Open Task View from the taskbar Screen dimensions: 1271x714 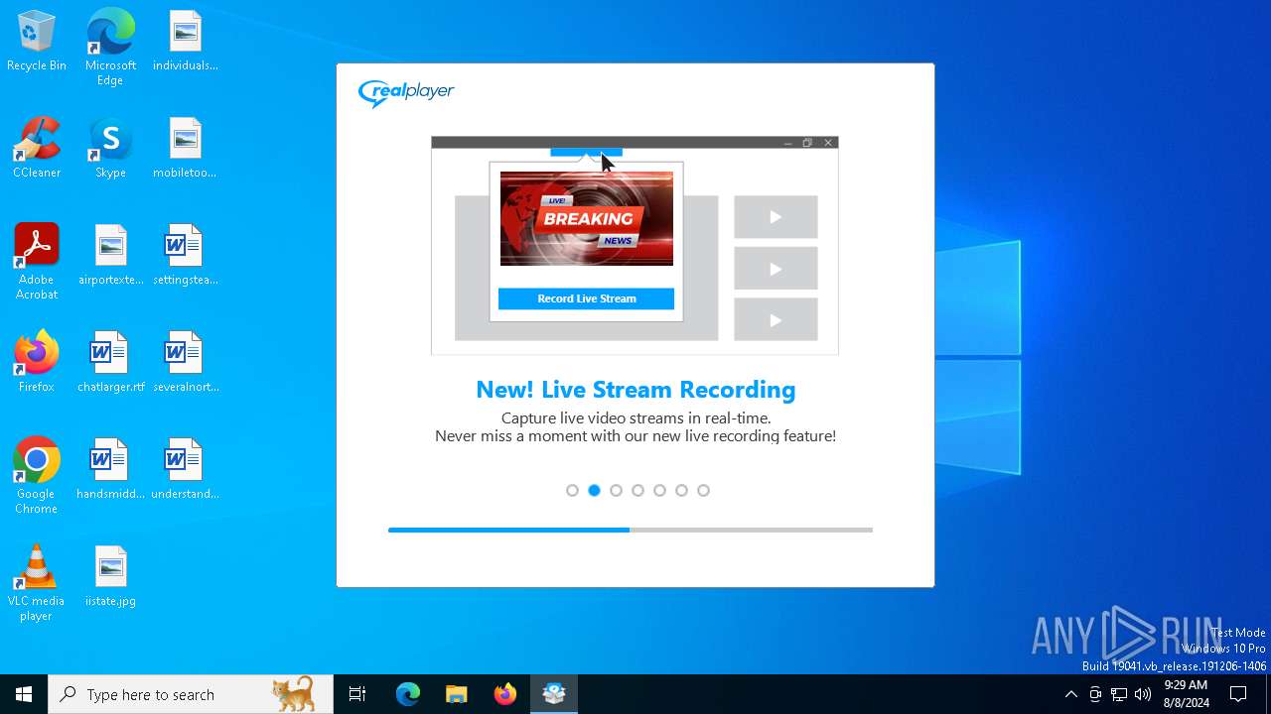click(357, 694)
